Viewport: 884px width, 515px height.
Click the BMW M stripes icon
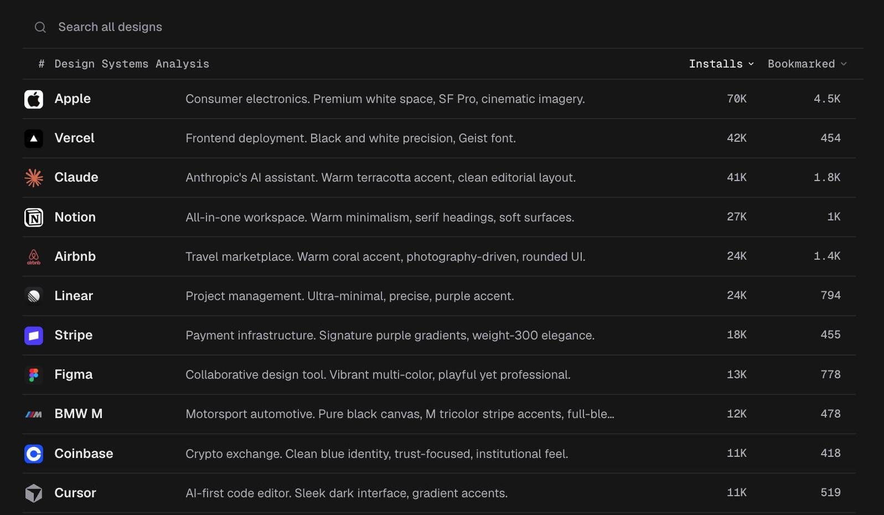[34, 414]
